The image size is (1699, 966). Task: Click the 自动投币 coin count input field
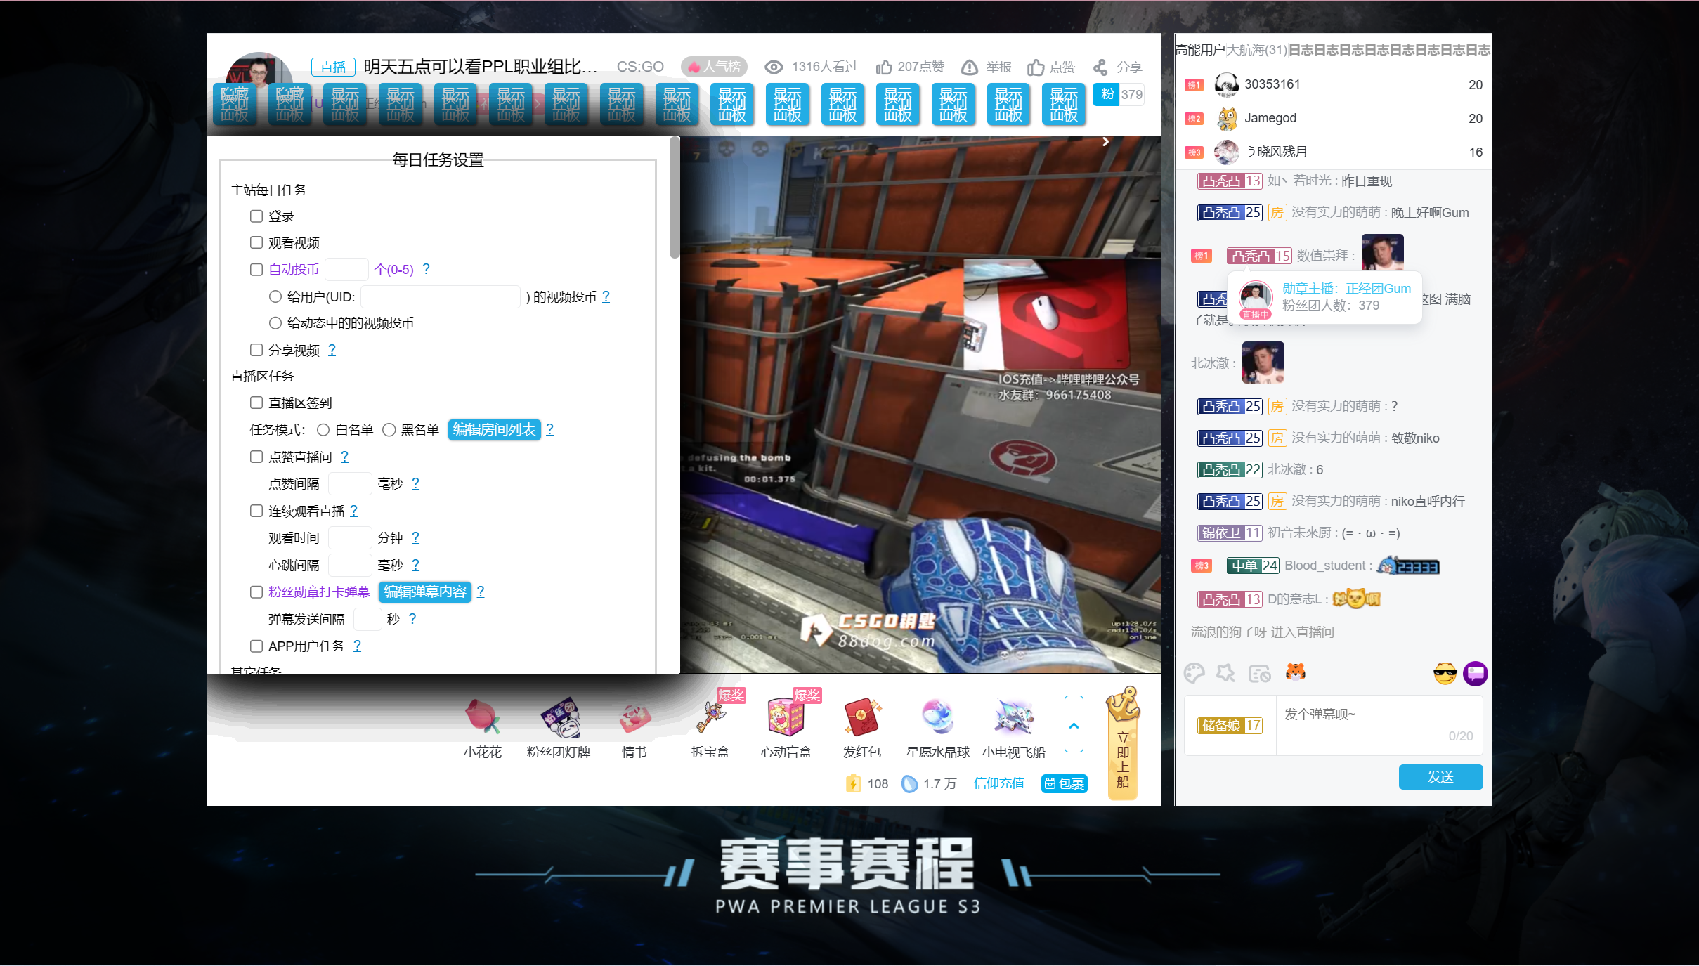tap(347, 269)
